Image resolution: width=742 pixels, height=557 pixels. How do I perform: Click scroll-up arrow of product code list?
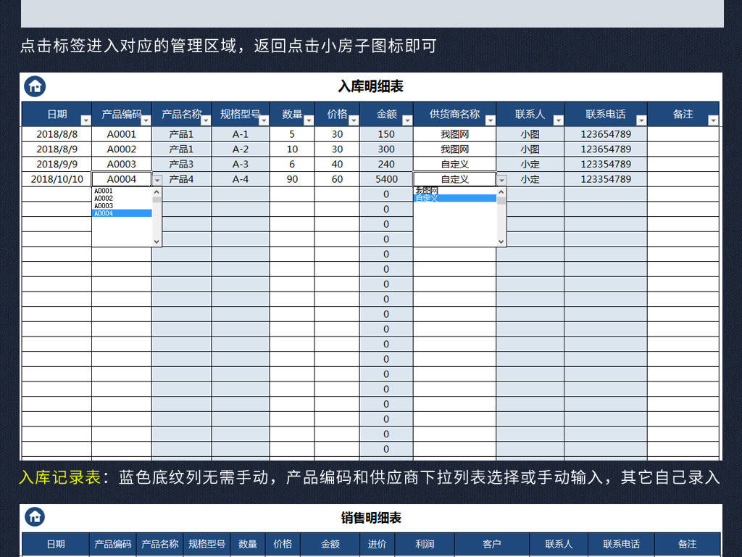pos(157,191)
